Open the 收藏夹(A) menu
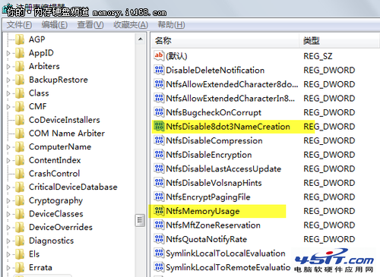 (x=131, y=25)
